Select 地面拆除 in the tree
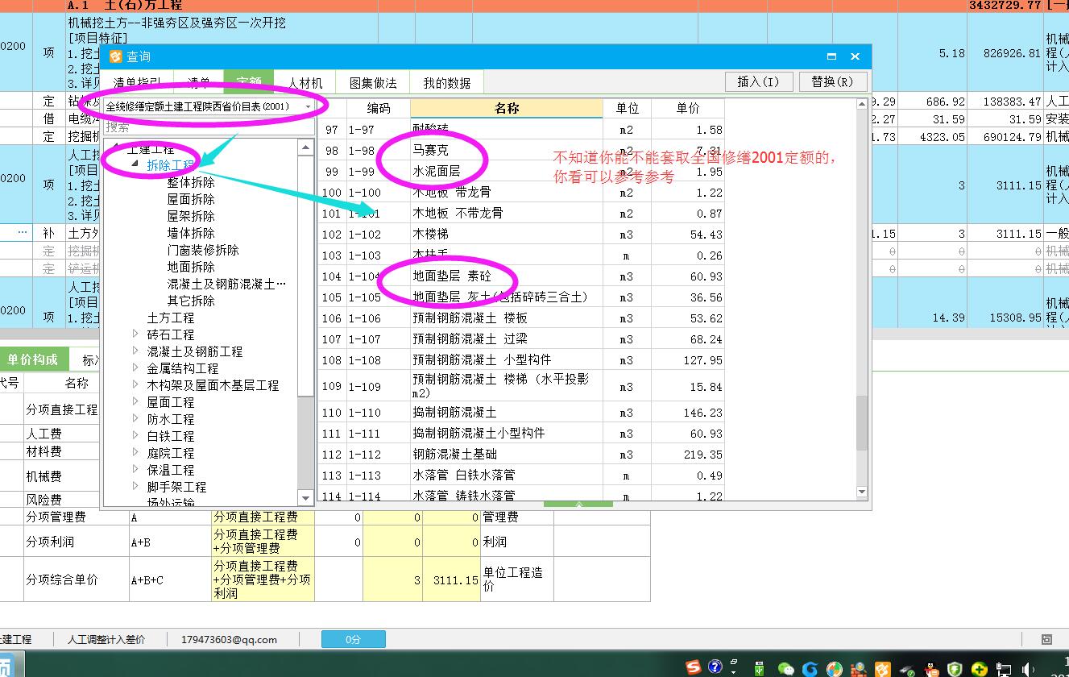 [191, 267]
